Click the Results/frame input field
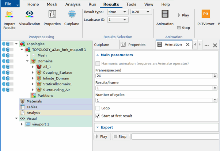220x151 pixels. pos(154,88)
